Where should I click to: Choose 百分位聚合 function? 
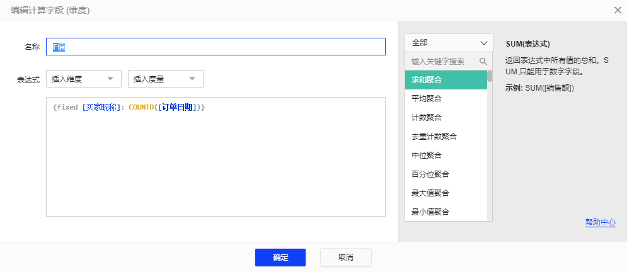(446, 174)
